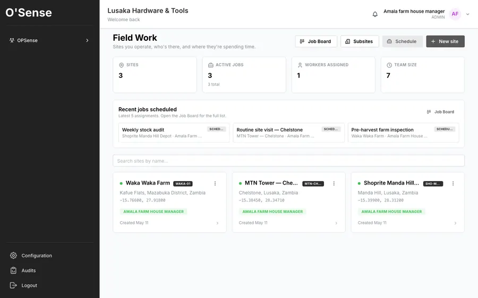Click manager tag on MTN Tower card
Image resolution: width=478 pixels, height=298 pixels.
[272, 212]
